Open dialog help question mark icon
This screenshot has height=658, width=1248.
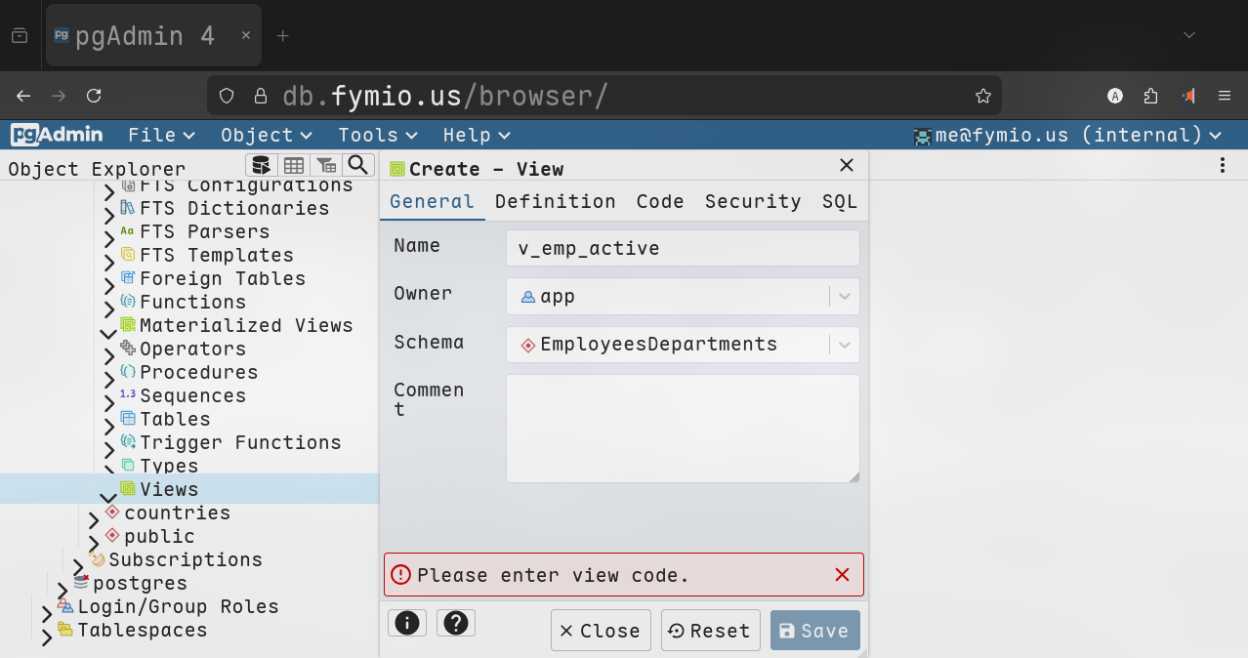[456, 624]
